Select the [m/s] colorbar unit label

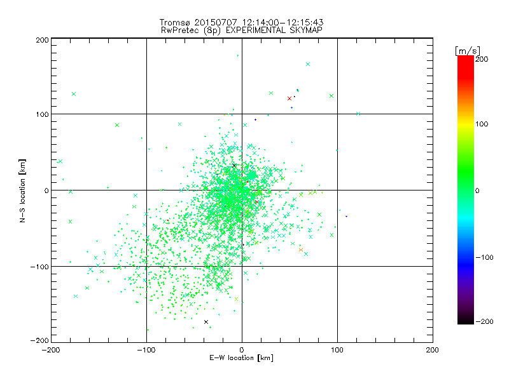(x=467, y=51)
